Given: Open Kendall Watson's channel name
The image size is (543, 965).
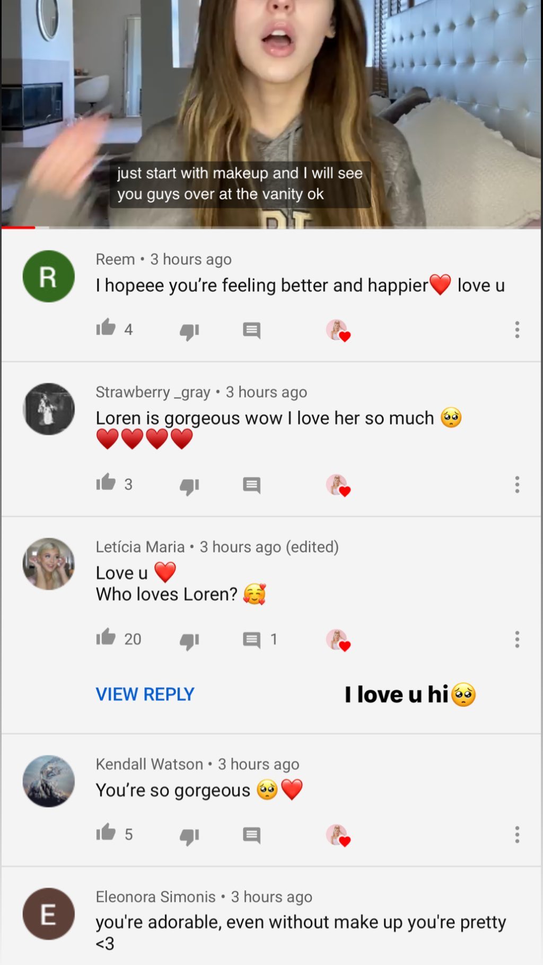Looking at the screenshot, I should [150, 764].
